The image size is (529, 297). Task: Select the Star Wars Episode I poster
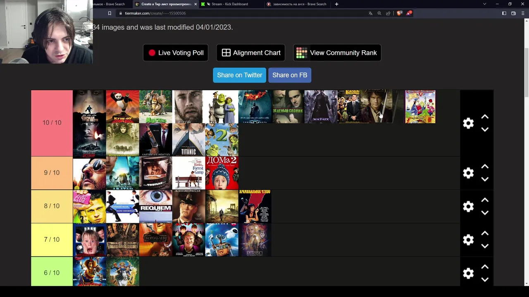tap(255, 240)
